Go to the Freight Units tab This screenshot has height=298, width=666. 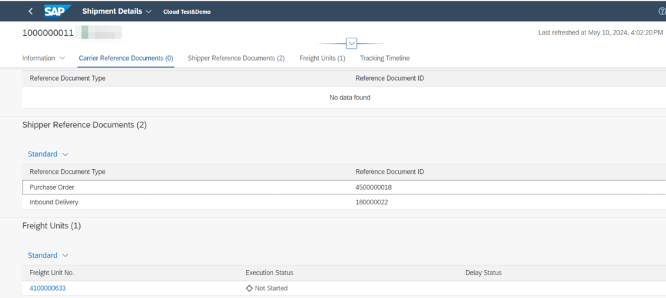coord(322,58)
